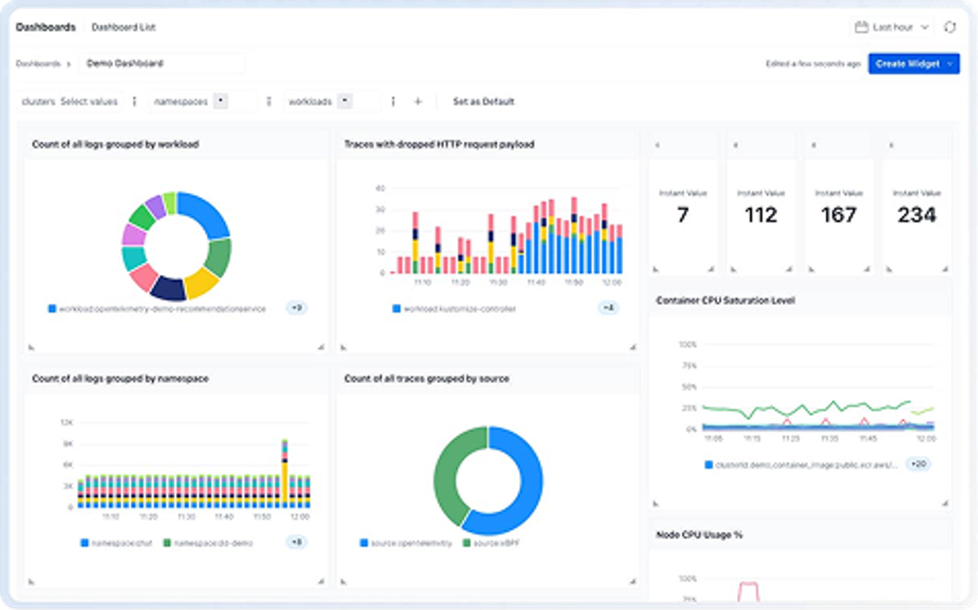Grab bottom-right corner handle of logs by workload widget
The image size is (978, 610).
(321, 347)
